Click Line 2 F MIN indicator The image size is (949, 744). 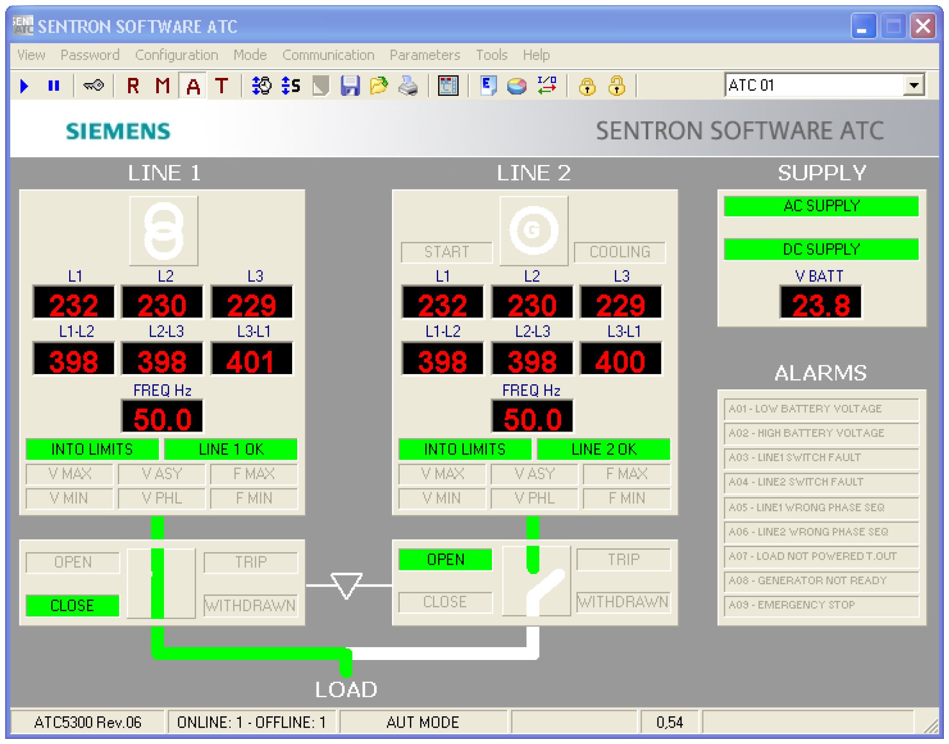point(627,499)
